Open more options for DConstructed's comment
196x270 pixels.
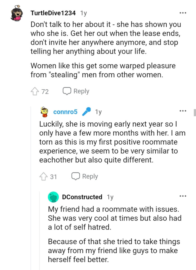pos(183,196)
